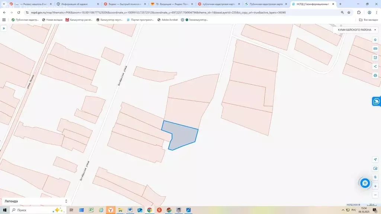Select the ruler measurement tool

coord(375,49)
